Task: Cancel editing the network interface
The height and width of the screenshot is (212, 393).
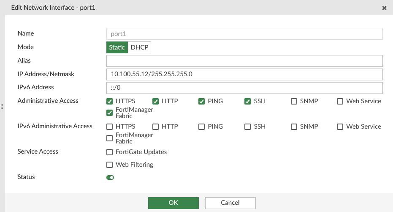Action: 230,203
